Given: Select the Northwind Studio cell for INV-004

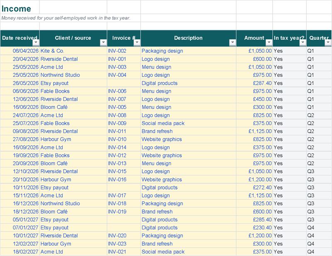Looking at the screenshot, I should (x=73, y=75).
